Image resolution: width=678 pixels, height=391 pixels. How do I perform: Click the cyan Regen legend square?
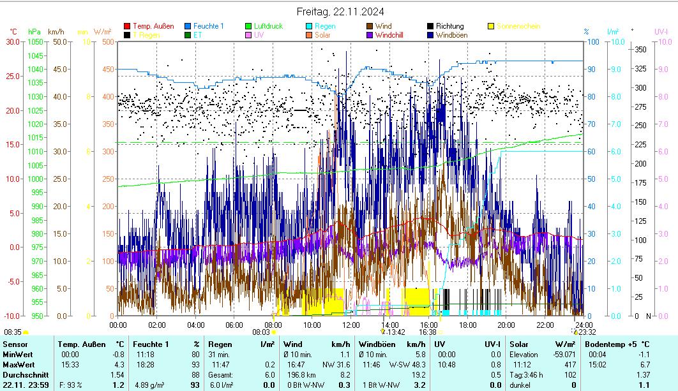309,26
